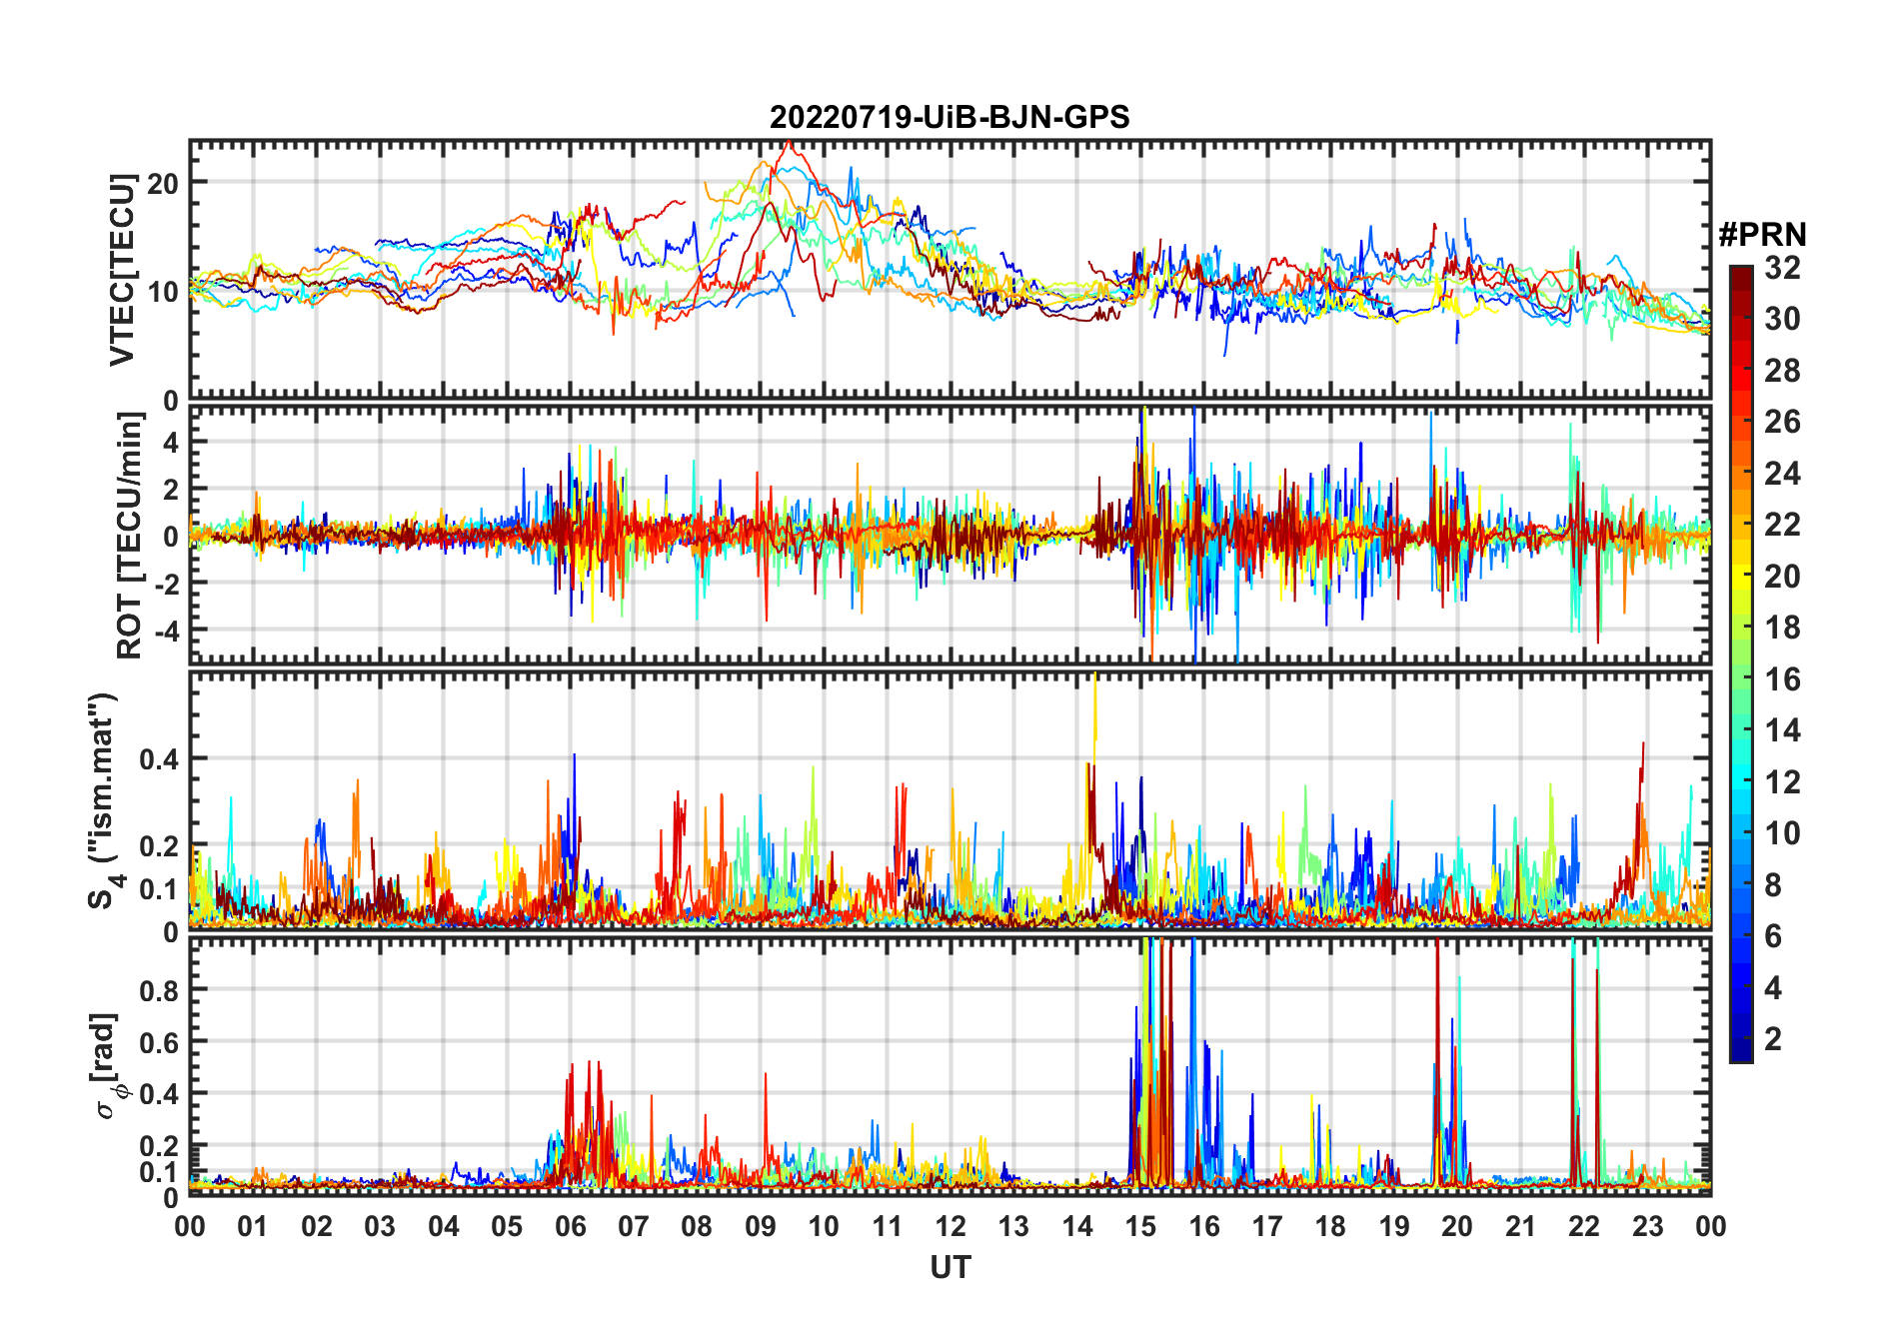The image size is (1901, 1329).
Task: Click the 20 tick on the VTEC axis
Action: click(163, 183)
